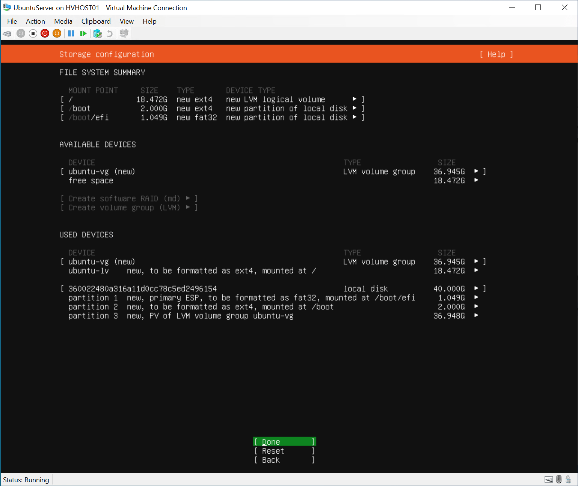
Task: Open the used ubuntu-vg volume group row arrow
Action: click(476, 261)
